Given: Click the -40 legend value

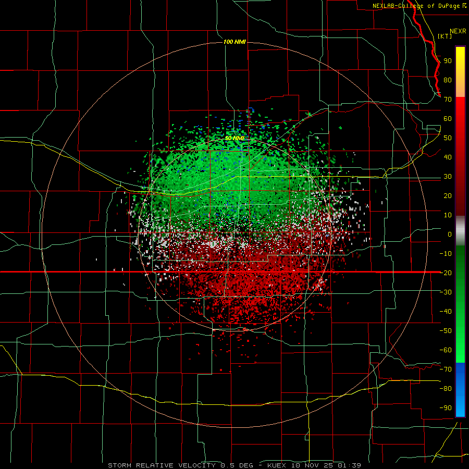Looking at the screenshot, I should pyautogui.click(x=446, y=312).
